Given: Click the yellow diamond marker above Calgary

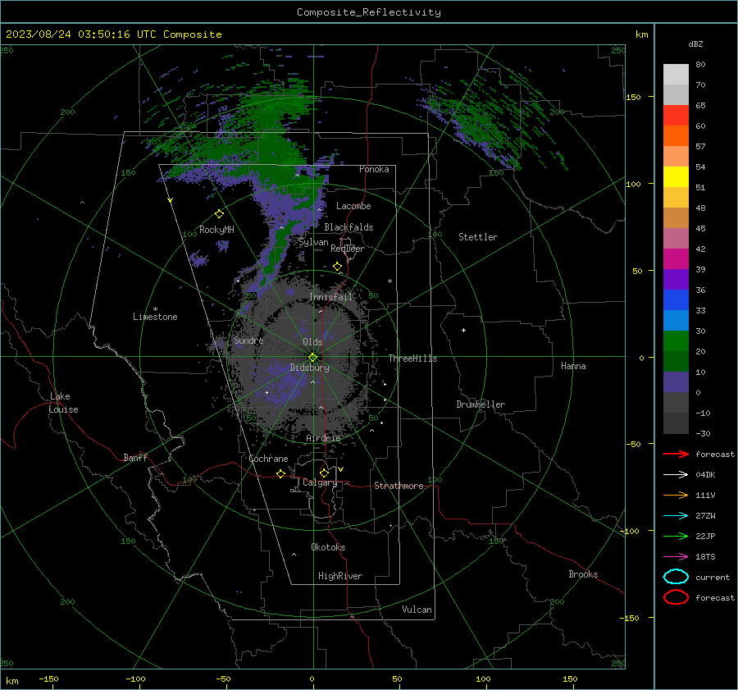Looking at the screenshot, I should pos(324,473).
